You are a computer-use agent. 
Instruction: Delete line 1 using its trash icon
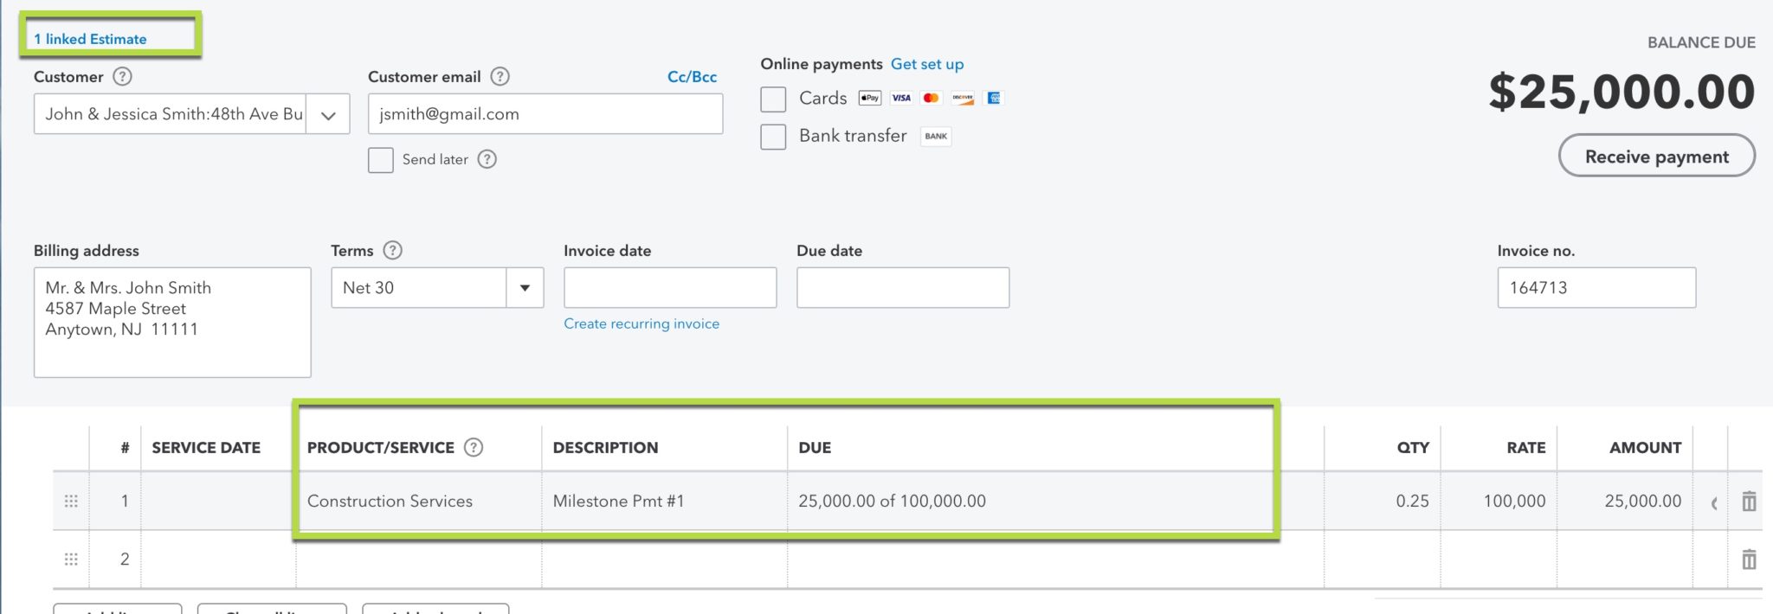pos(1748,500)
